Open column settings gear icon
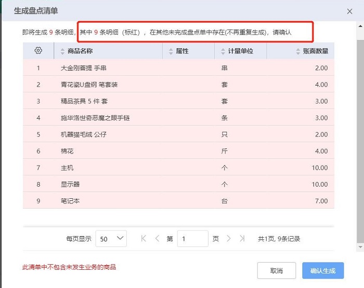This screenshot has height=288, width=364. 38,50
